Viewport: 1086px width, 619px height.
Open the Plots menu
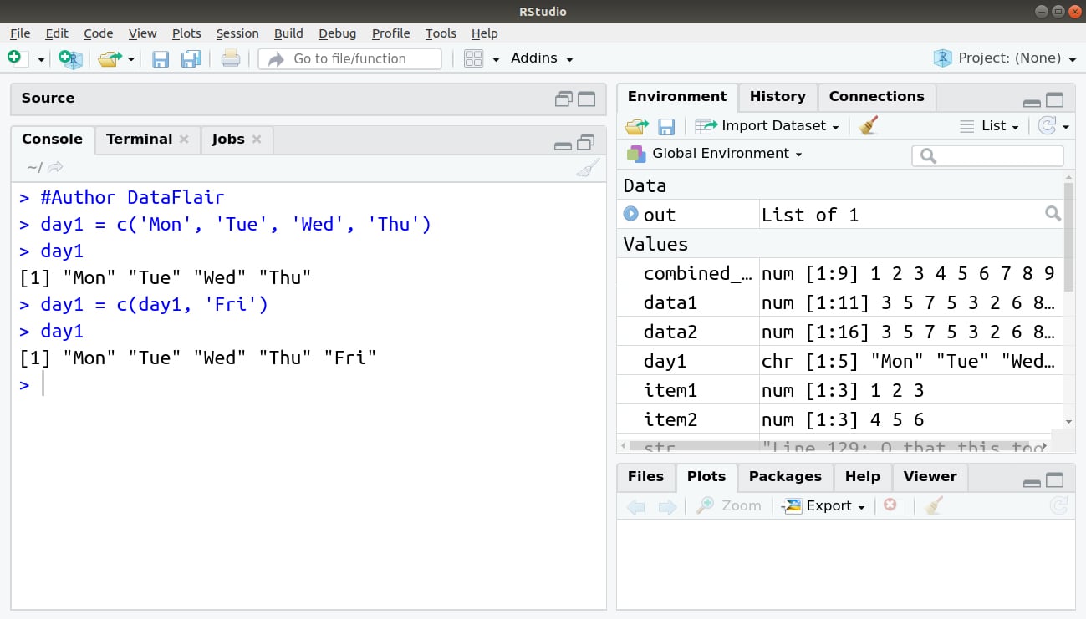(x=186, y=33)
